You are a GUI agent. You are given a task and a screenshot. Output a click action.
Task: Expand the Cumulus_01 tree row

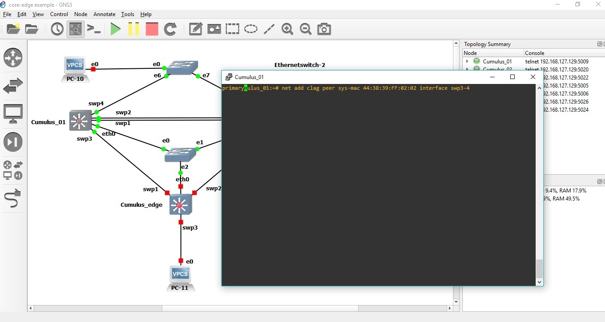pos(467,61)
